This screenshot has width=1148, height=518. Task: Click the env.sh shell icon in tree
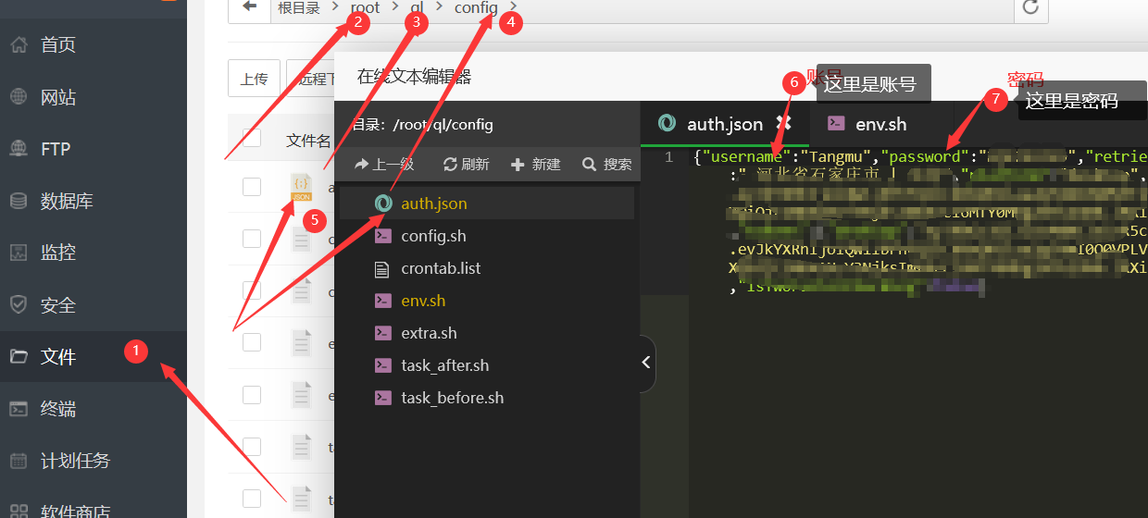[382, 301]
